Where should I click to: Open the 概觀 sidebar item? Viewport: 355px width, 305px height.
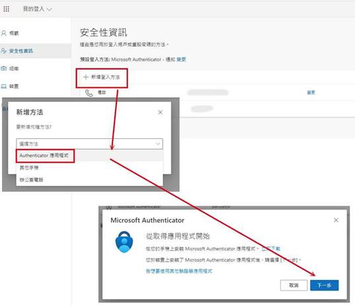coord(14,33)
